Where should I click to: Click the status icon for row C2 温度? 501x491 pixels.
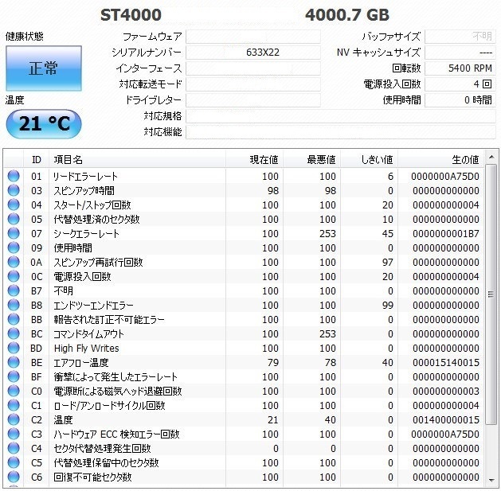pos(14,419)
